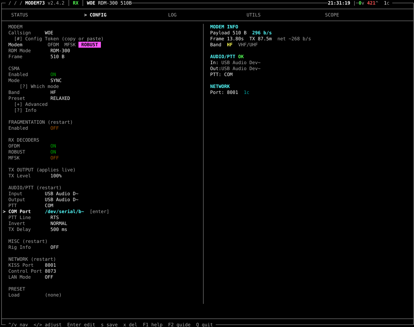Change the RDM Mode RDM-300 value
Image resolution: width=414 pixels, height=327 pixels.
tap(60, 51)
